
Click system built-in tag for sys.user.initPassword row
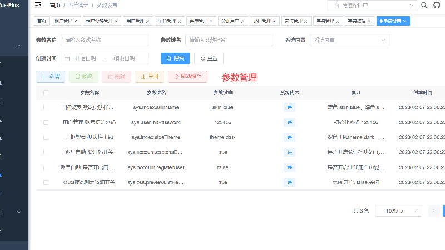point(289,122)
